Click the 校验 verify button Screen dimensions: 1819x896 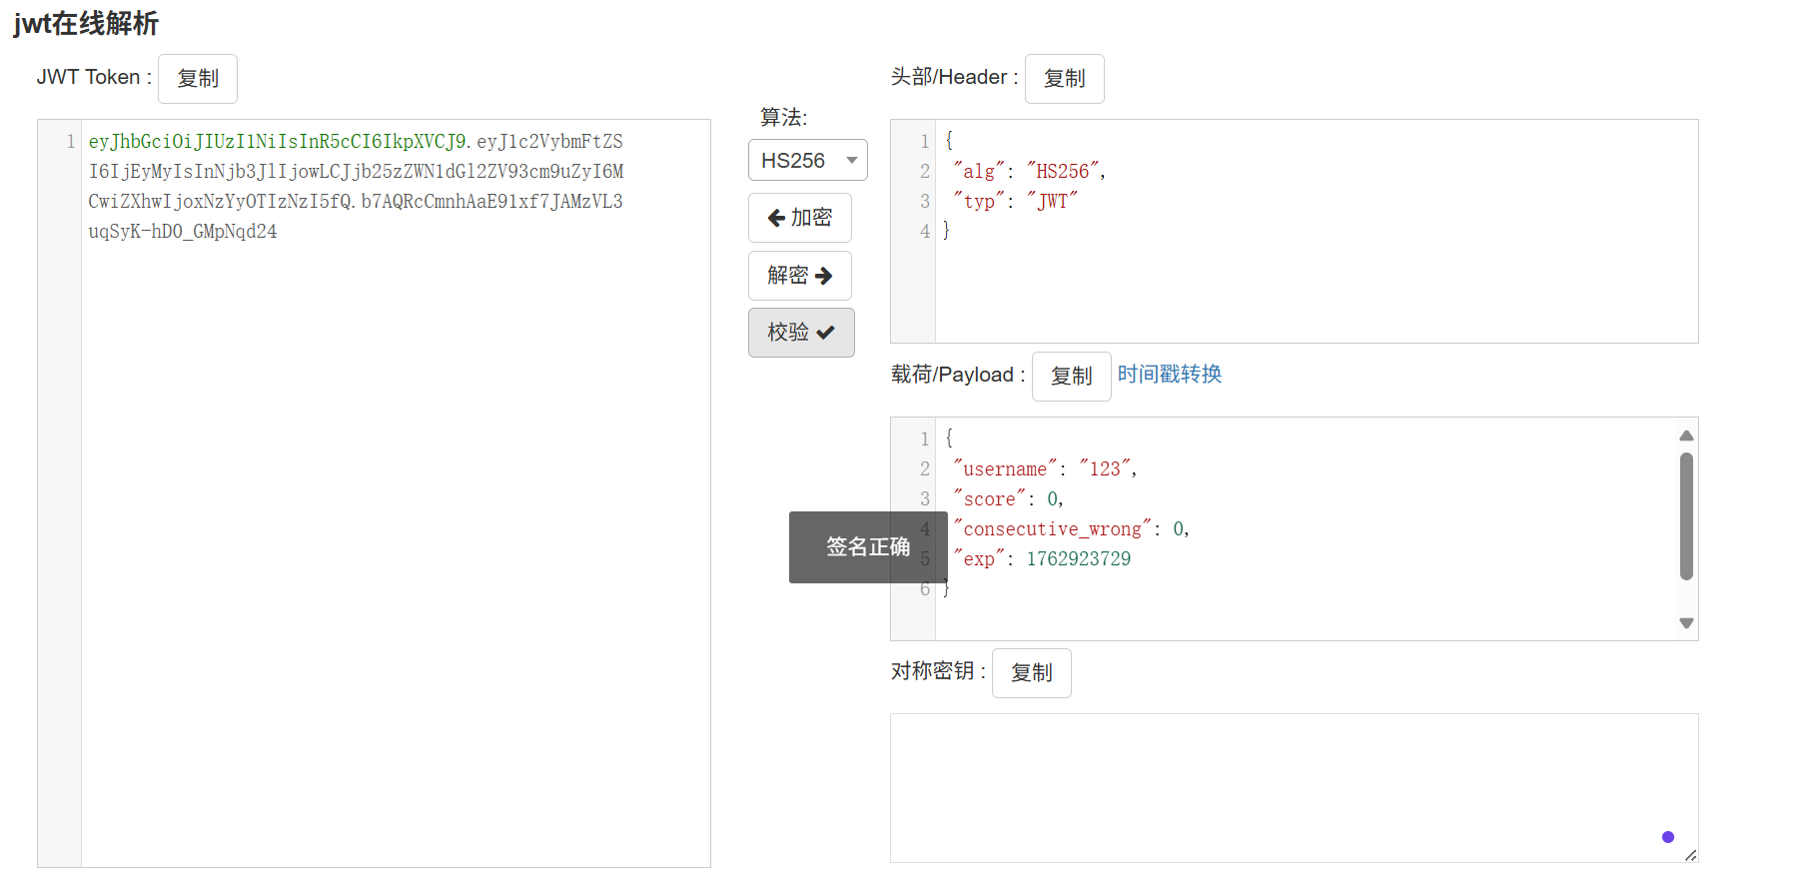(801, 333)
